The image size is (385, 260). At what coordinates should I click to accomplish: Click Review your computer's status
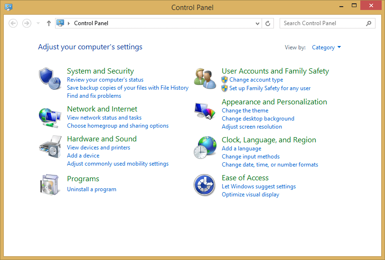[105, 80]
